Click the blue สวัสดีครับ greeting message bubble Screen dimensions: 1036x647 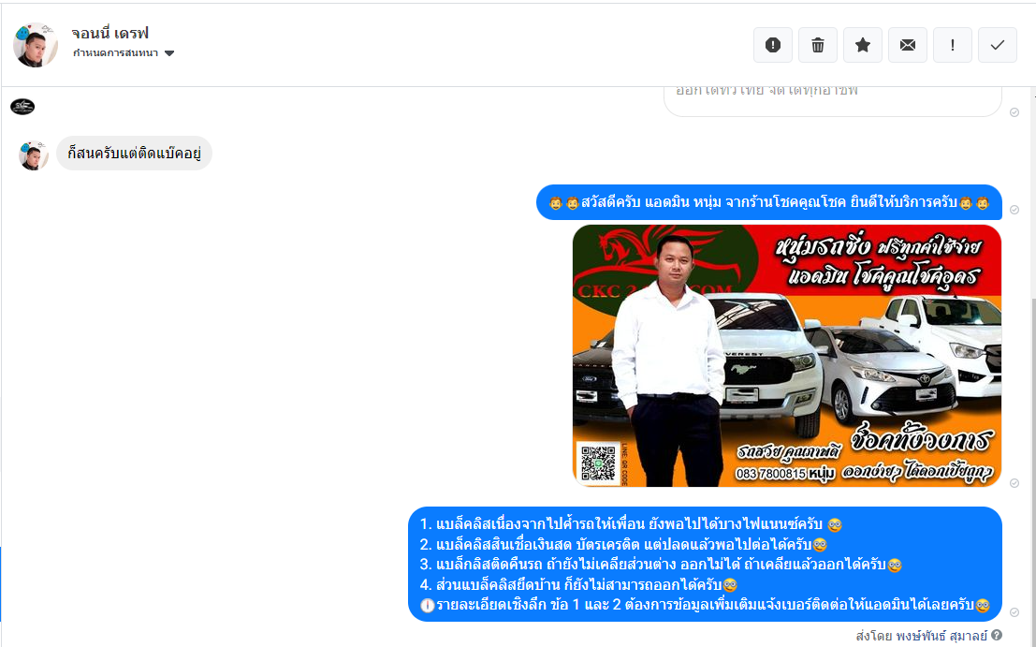[768, 202]
